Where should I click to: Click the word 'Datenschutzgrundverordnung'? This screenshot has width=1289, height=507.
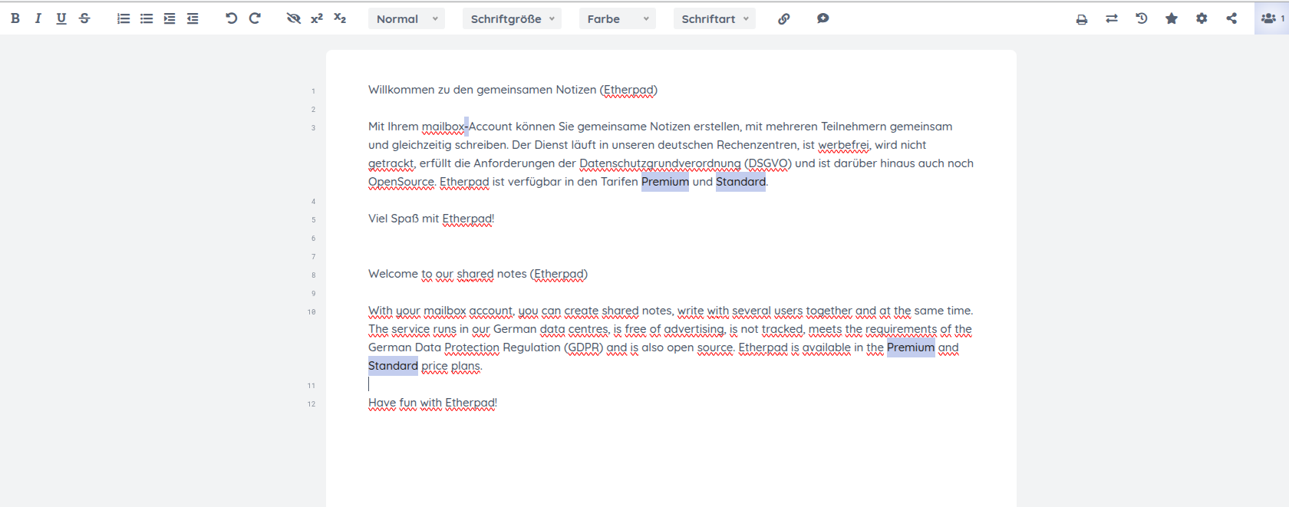tap(661, 163)
